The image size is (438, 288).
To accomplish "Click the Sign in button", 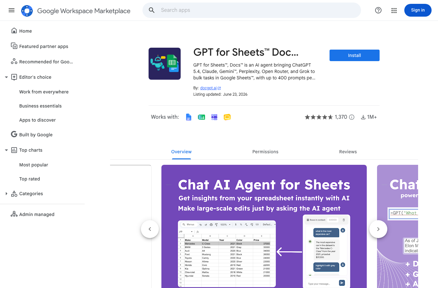I will coord(418,10).
